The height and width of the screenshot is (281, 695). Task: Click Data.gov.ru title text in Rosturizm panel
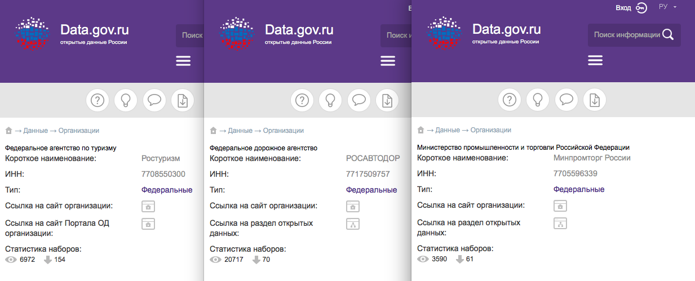point(95,29)
